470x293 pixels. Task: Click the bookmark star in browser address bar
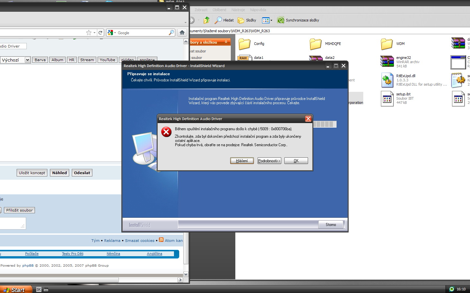click(88, 33)
